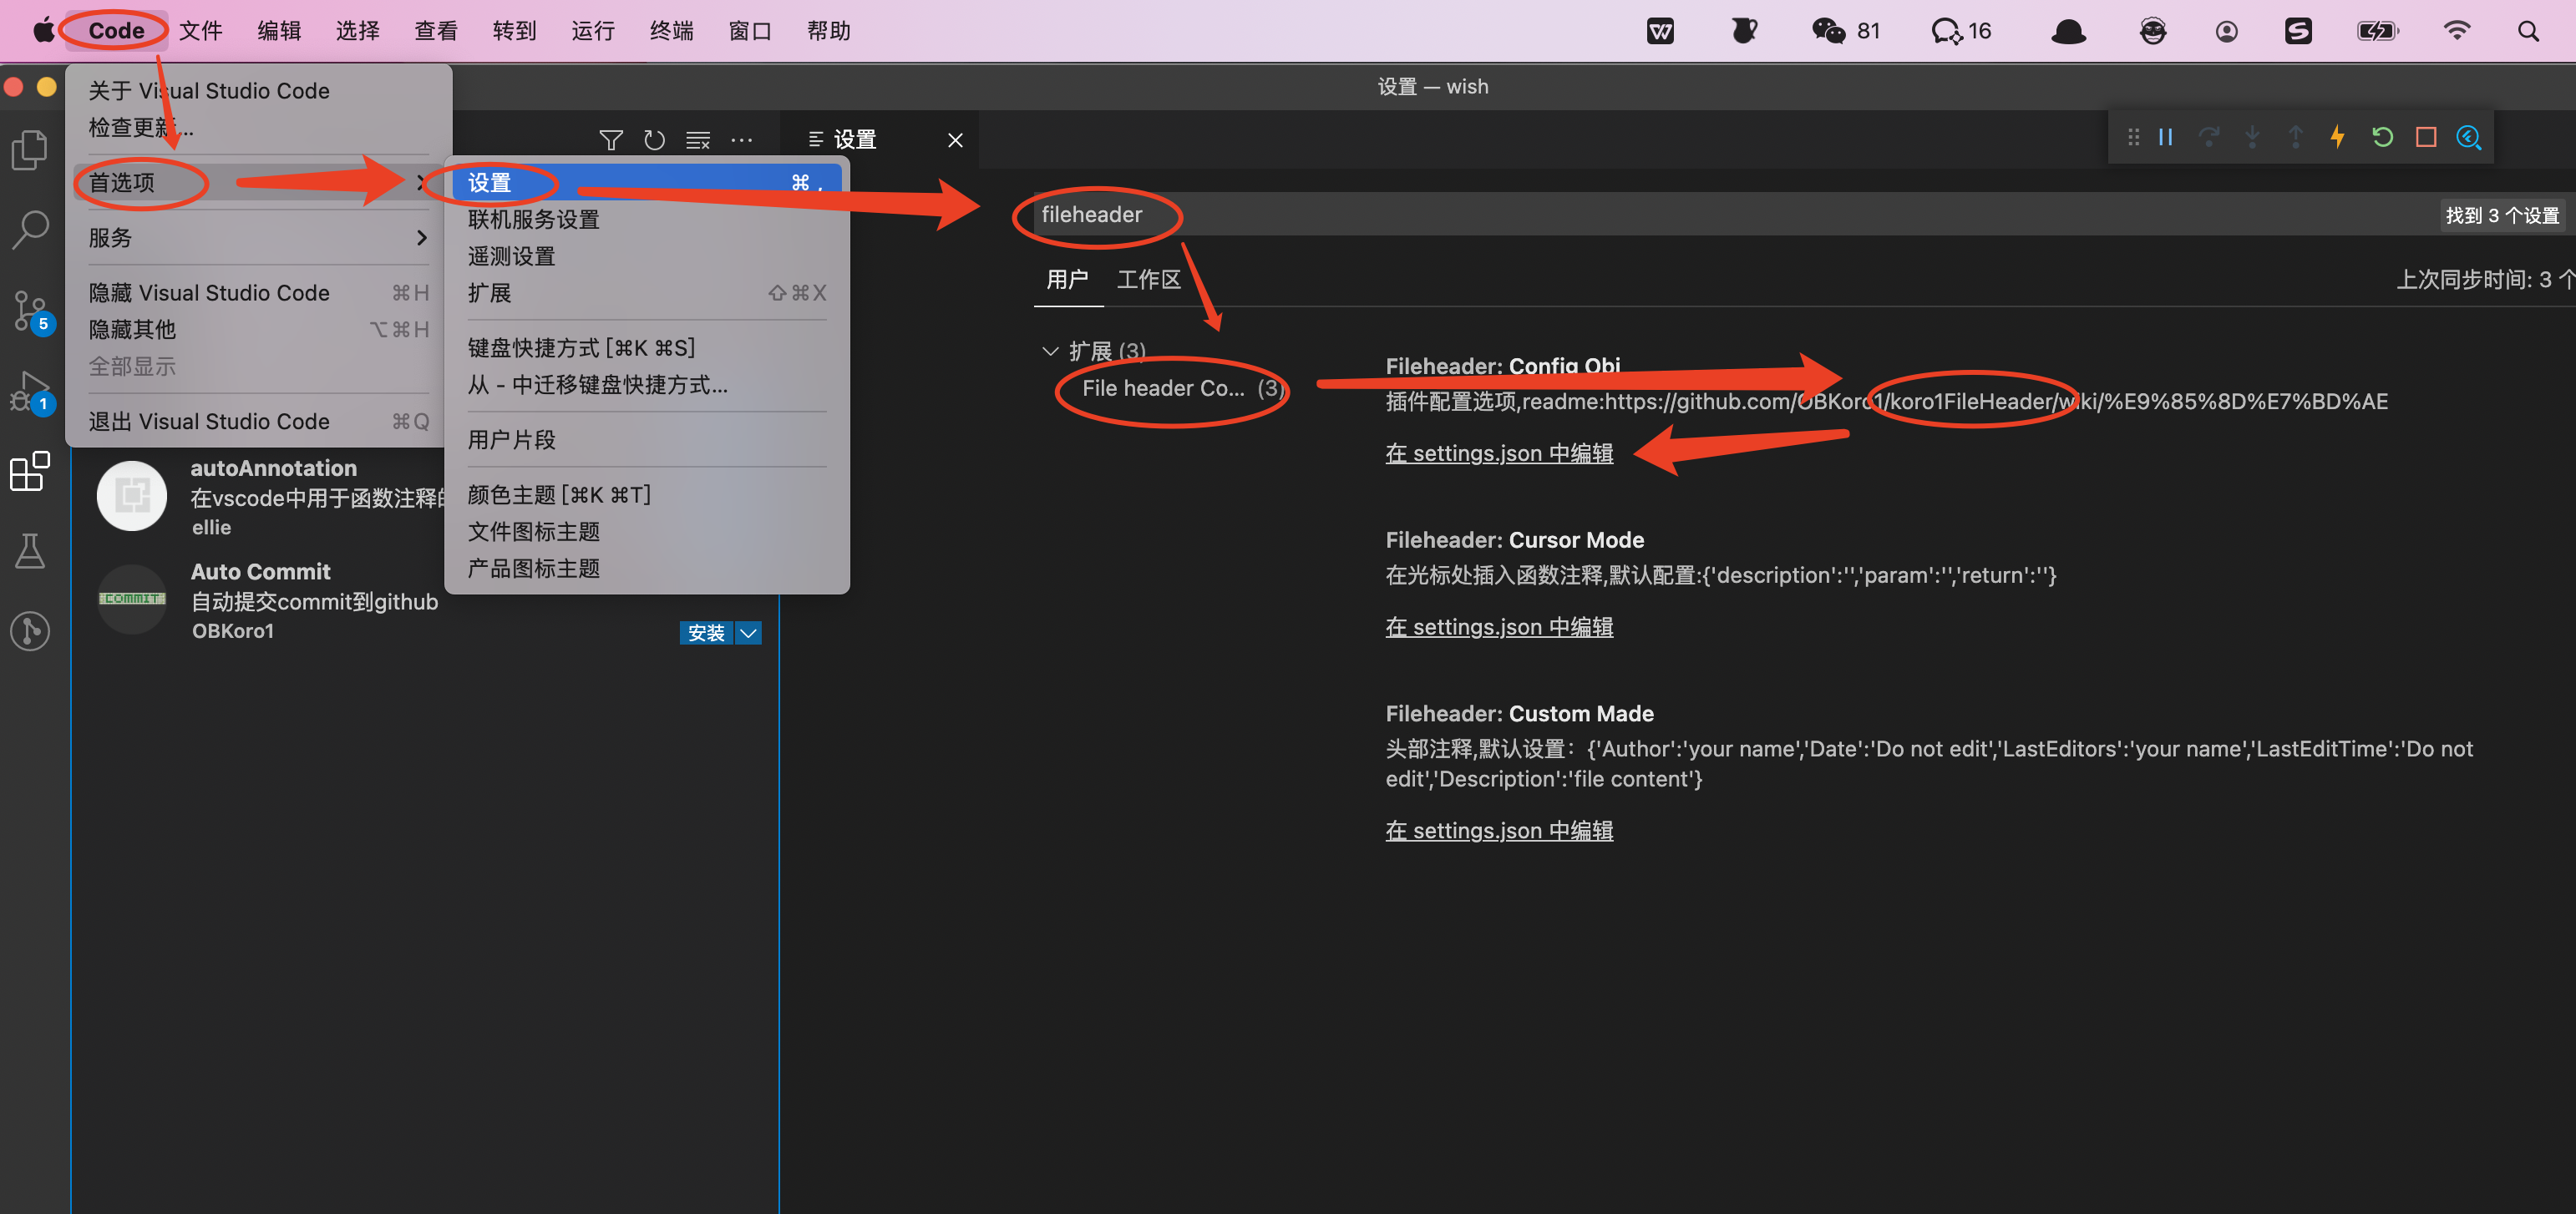Open the Code menu in menu bar

click(x=116, y=31)
